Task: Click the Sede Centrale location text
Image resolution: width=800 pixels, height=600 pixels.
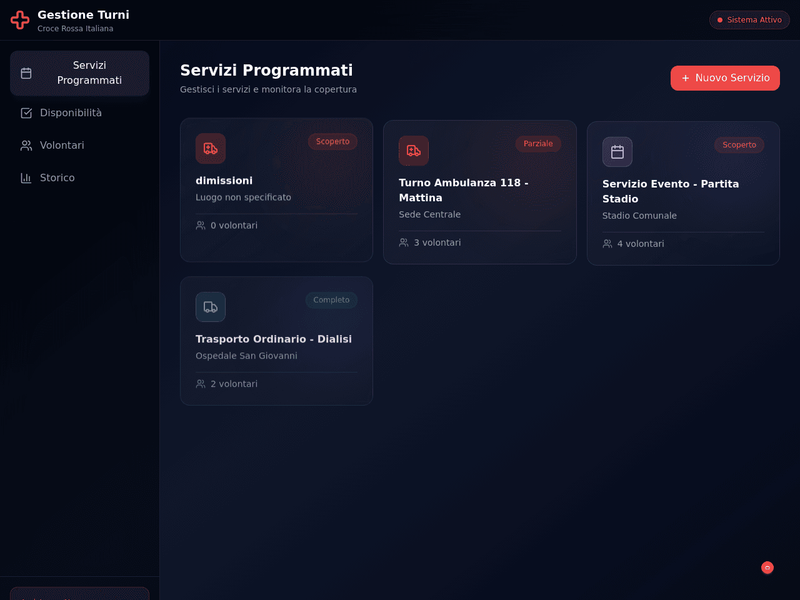Action: pyautogui.click(x=430, y=214)
